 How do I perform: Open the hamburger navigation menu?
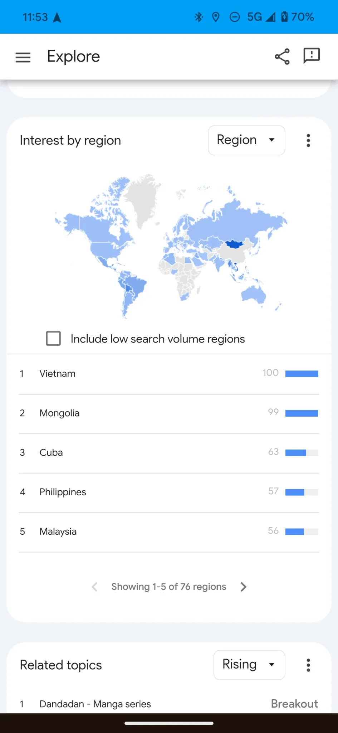tap(23, 57)
